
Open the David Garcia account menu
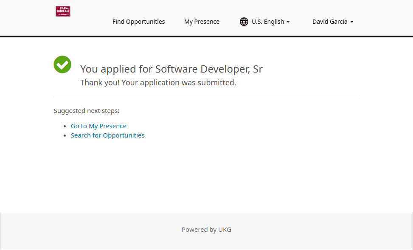pyautogui.click(x=330, y=22)
